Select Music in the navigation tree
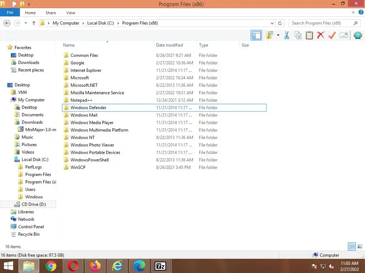This screenshot has height=273, width=365. coord(27,137)
